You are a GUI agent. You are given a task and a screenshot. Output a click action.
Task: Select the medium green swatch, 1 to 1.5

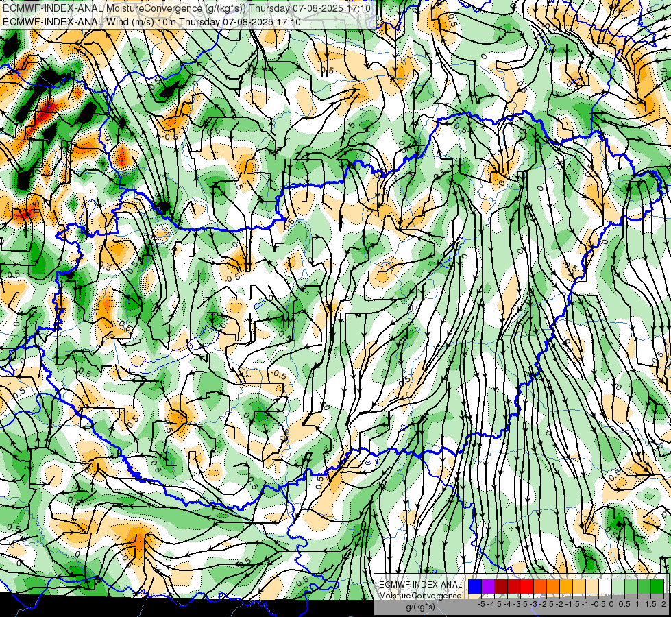pyautogui.click(x=644, y=587)
